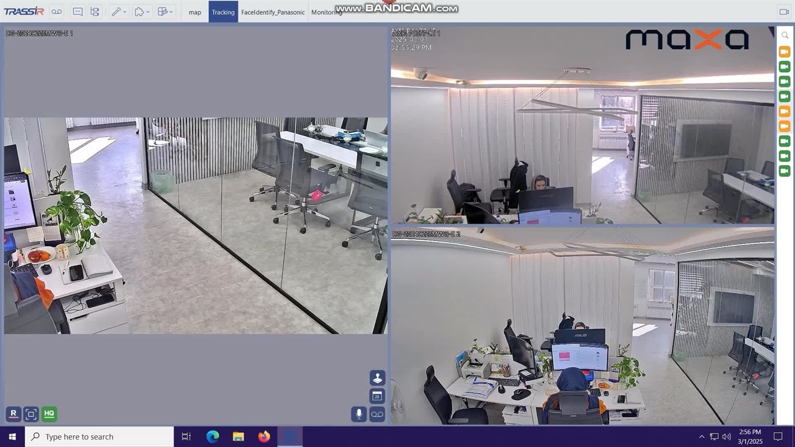Switch to the FaceIdentify_Panasonic tab
The width and height of the screenshot is (795, 447).
pyautogui.click(x=273, y=12)
